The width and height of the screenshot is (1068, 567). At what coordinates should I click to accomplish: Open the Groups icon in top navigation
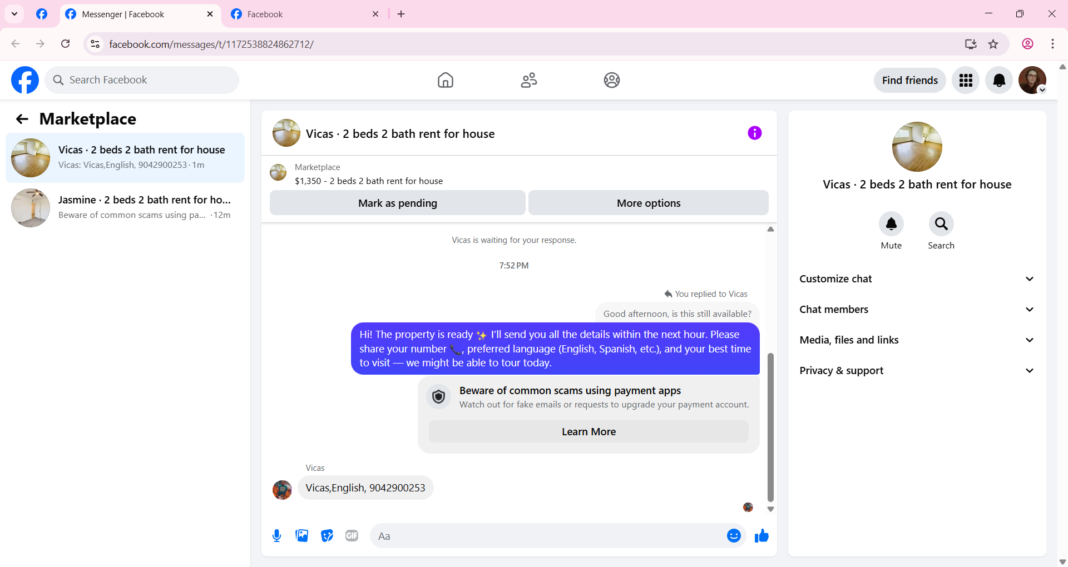coord(612,80)
